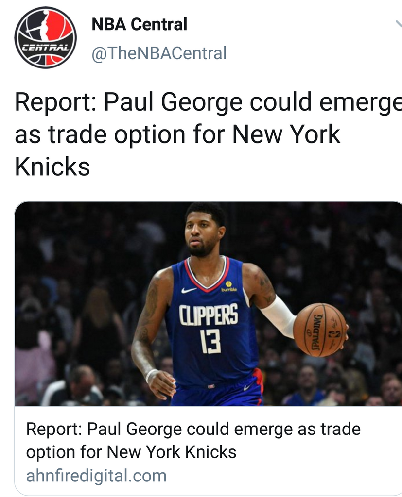This screenshot has width=402, height=497.
Task: Tap the Nike swoosh on the jersey
Action: pos(189,290)
